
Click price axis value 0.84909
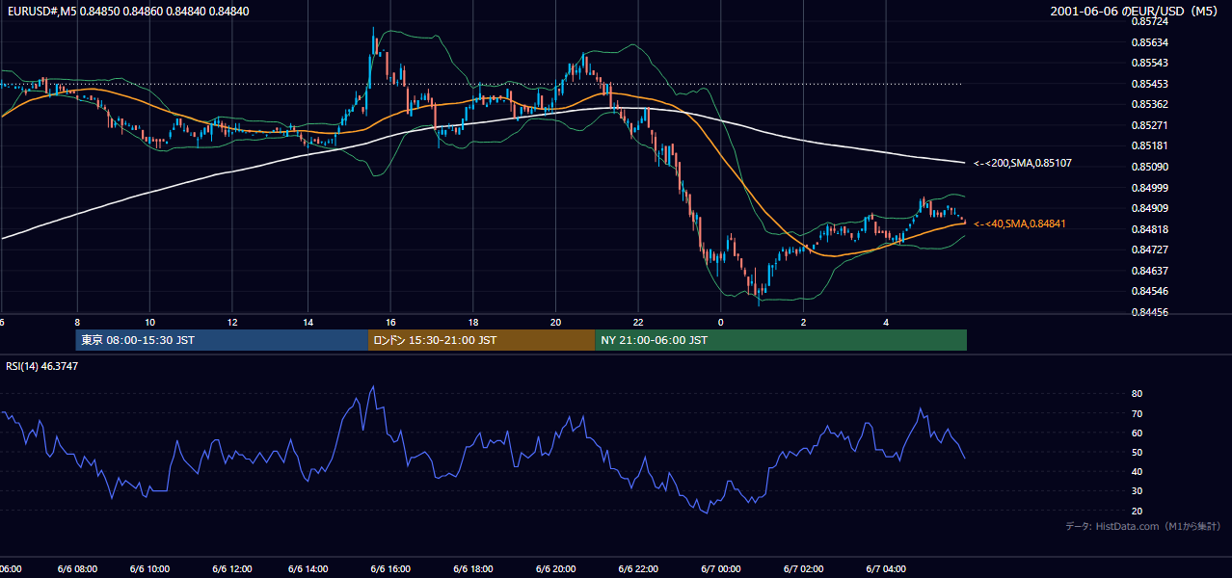tap(1149, 208)
